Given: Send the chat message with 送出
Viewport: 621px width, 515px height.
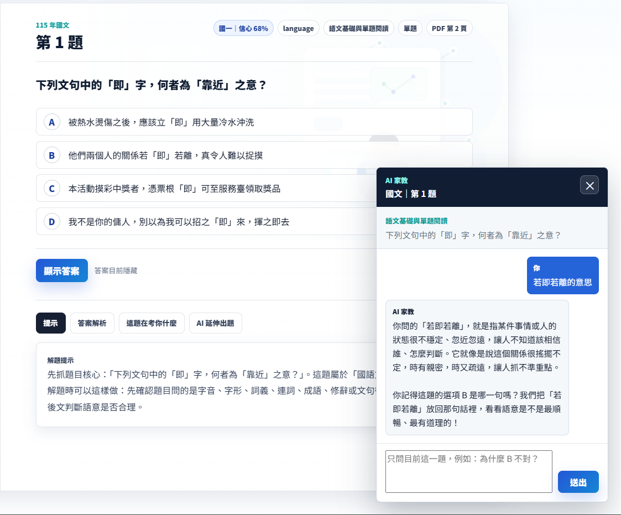Looking at the screenshot, I should (578, 482).
